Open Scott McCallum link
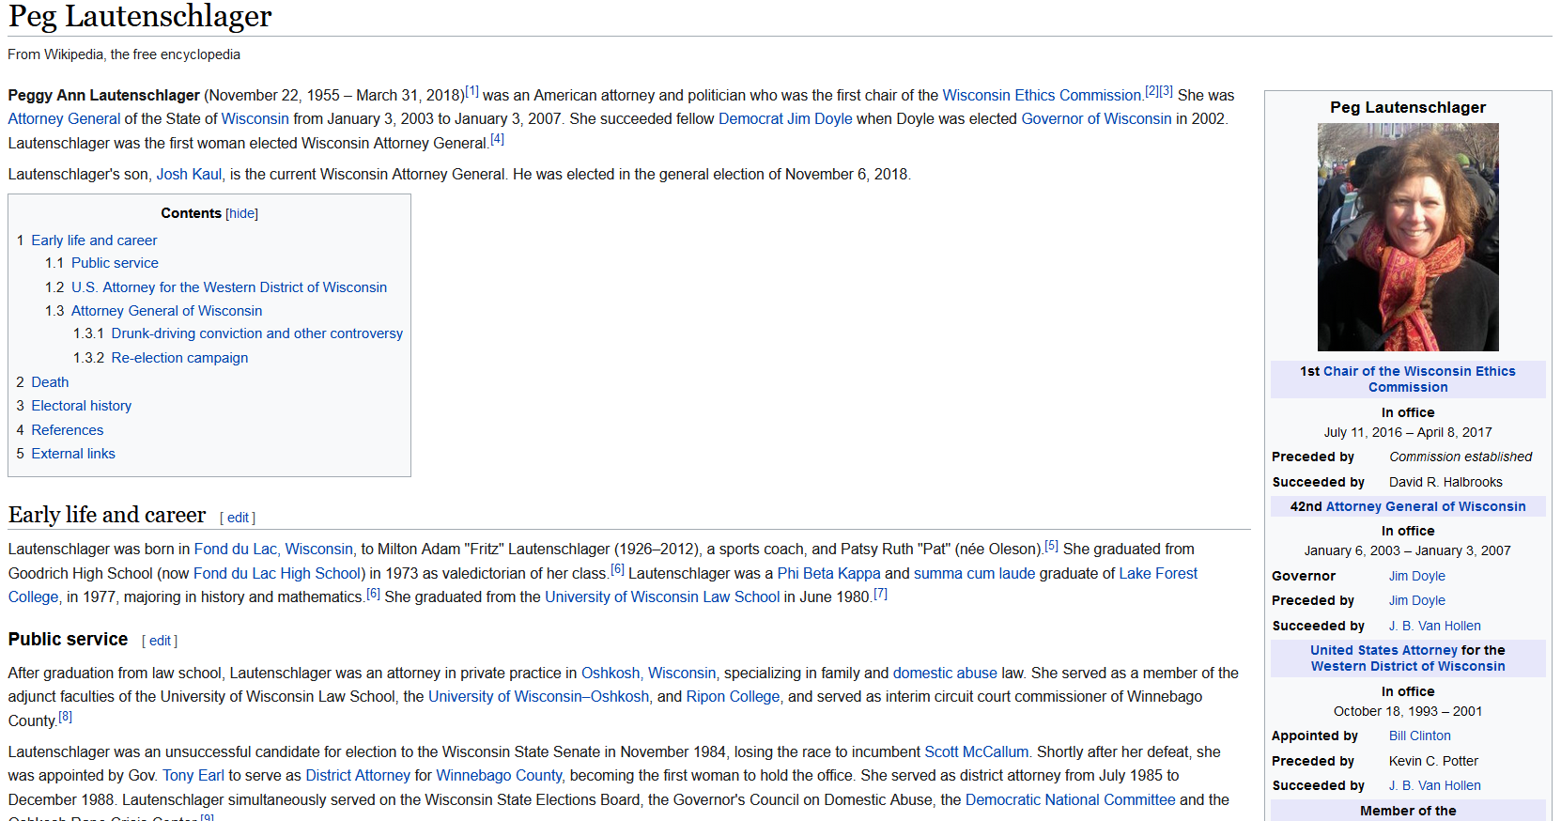 pyautogui.click(x=976, y=752)
